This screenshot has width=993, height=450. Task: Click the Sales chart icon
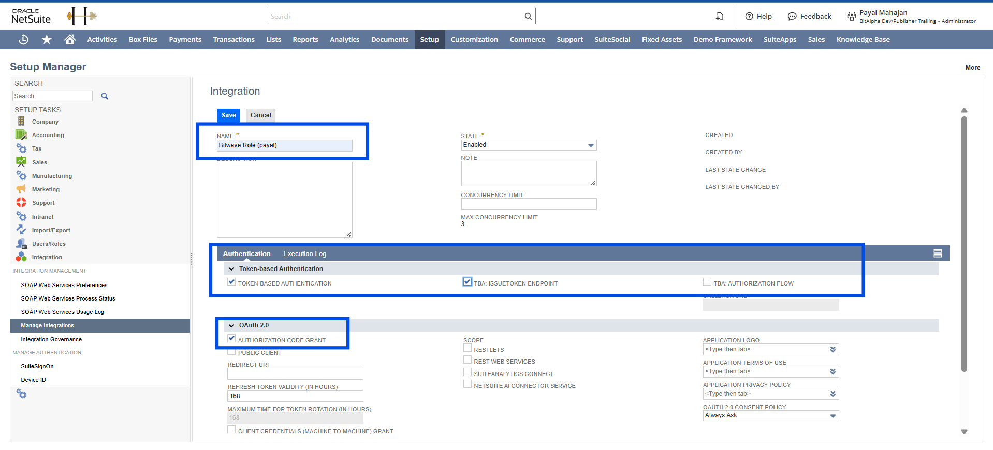coord(21,162)
